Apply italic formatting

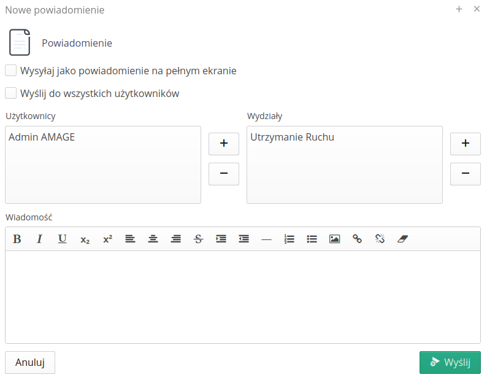pos(40,239)
